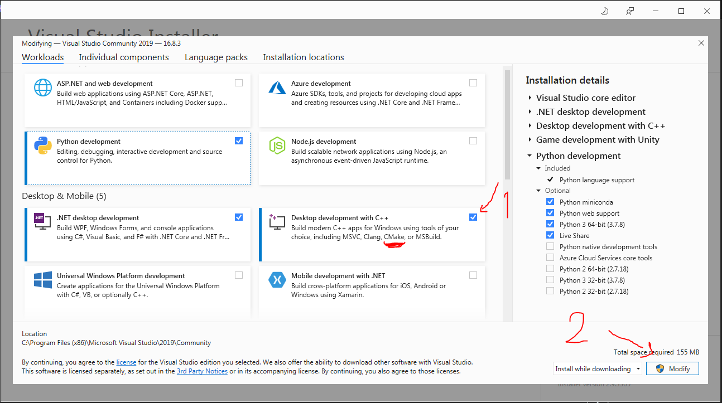The width and height of the screenshot is (722, 403).
Task: Check Azure Cloud Services core tools
Action: [x=551, y=258]
